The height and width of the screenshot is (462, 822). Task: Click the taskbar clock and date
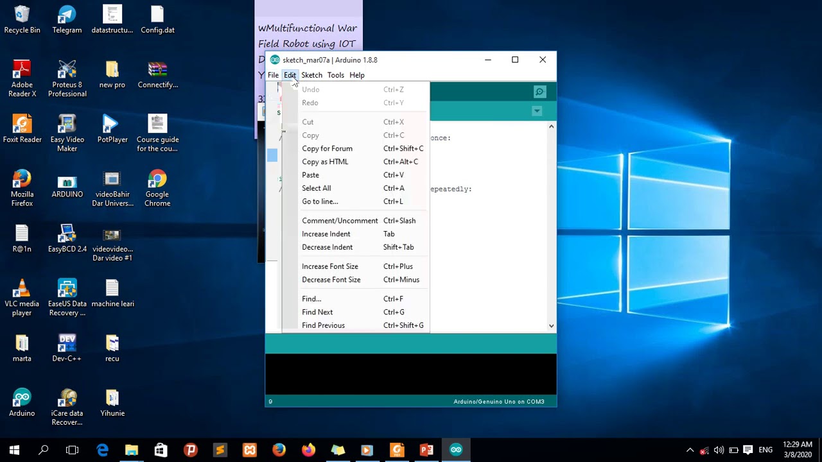(798, 449)
